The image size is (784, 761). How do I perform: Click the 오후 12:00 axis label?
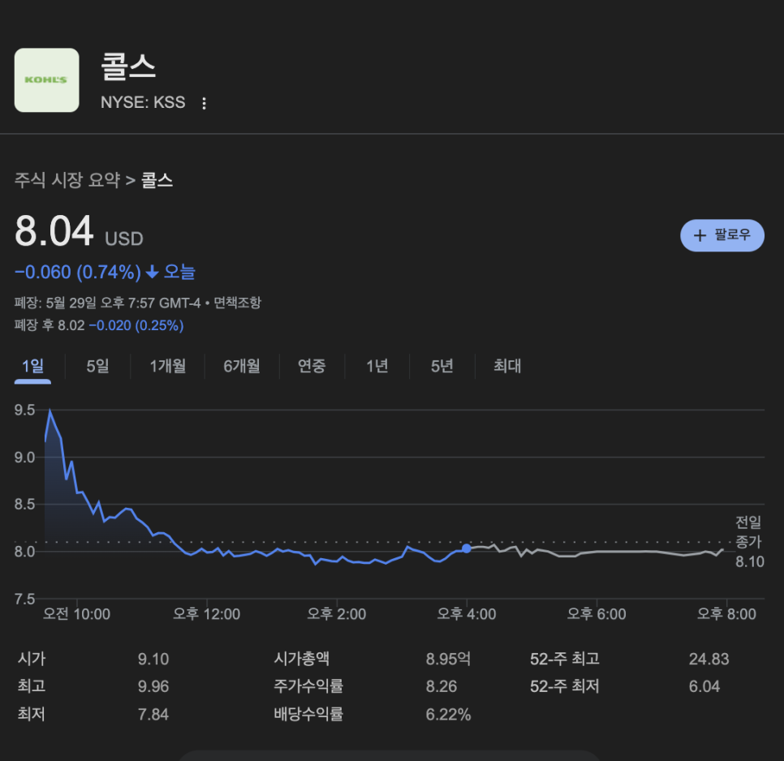pos(206,614)
